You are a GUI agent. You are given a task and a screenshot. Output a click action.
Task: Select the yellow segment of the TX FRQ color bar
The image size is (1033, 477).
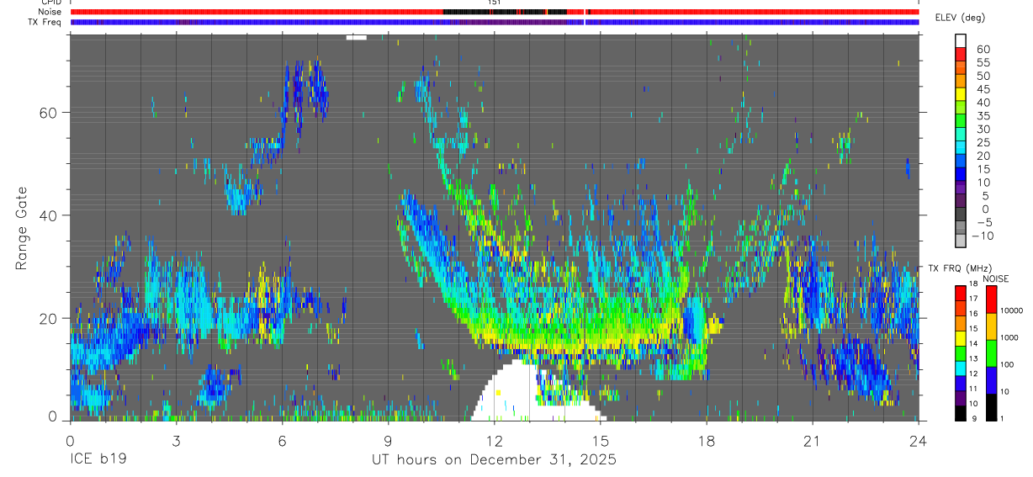(961, 337)
